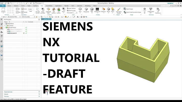Click Export Image
The height and width of the screenshot is (102, 182).
pyautogui.click(x=128, y=9)
